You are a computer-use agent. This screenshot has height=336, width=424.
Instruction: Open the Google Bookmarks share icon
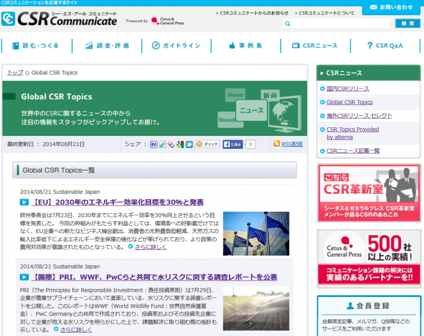pyautogui.click(x=180, y=144)
